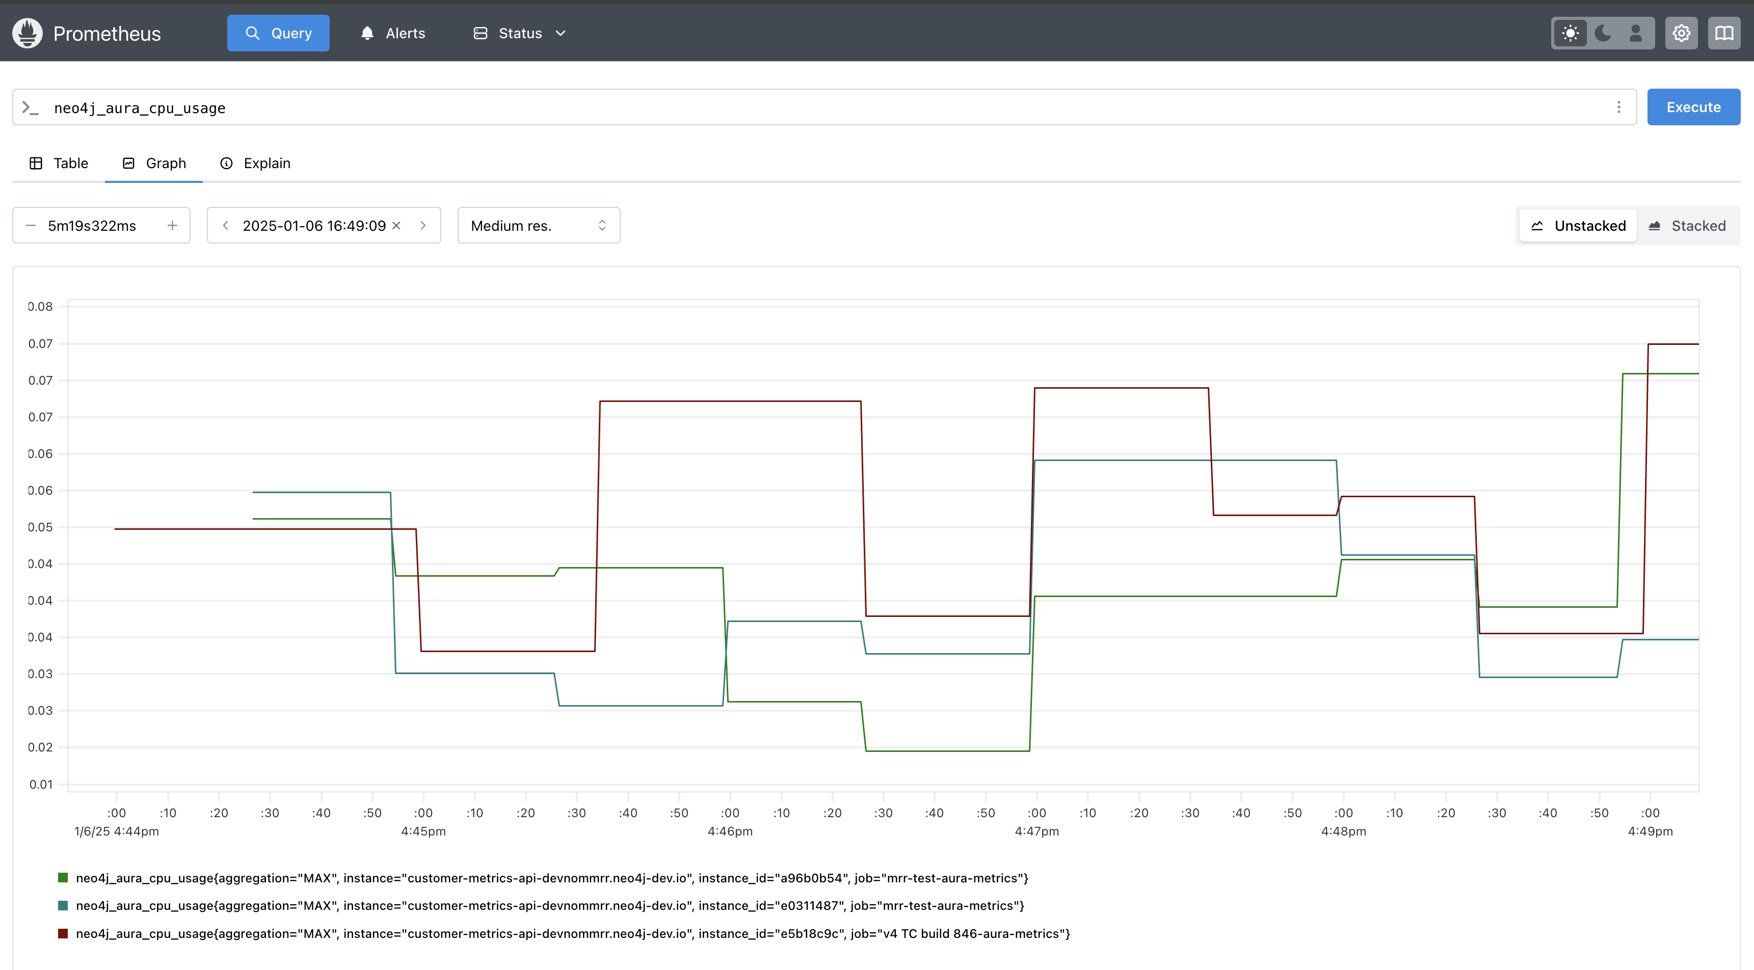The width and height of the screenshot is (1754, 970).
Task: Increase range with plus icon
Action: 172,225
